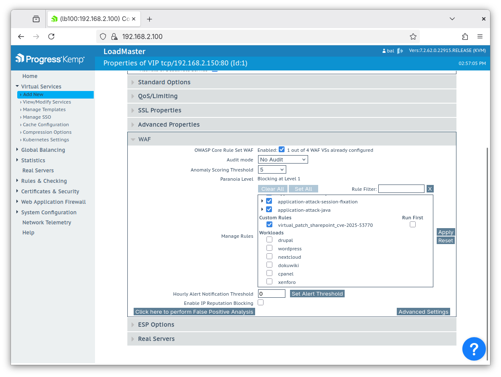The image size is (501, 377).
Task: Open the Audit mode dropdown
Action: pyautogui.click(x=282, y=159)
